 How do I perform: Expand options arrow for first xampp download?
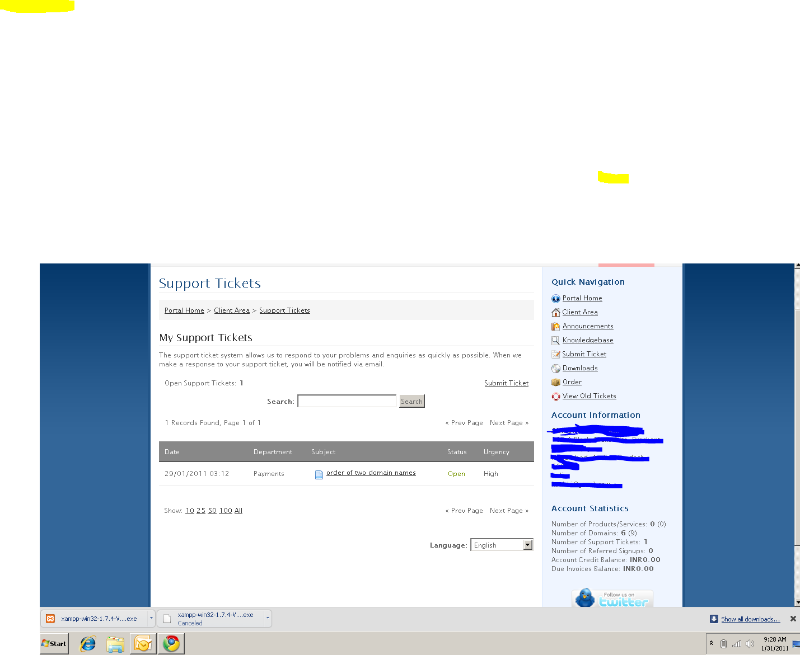[x=151, y=619]
